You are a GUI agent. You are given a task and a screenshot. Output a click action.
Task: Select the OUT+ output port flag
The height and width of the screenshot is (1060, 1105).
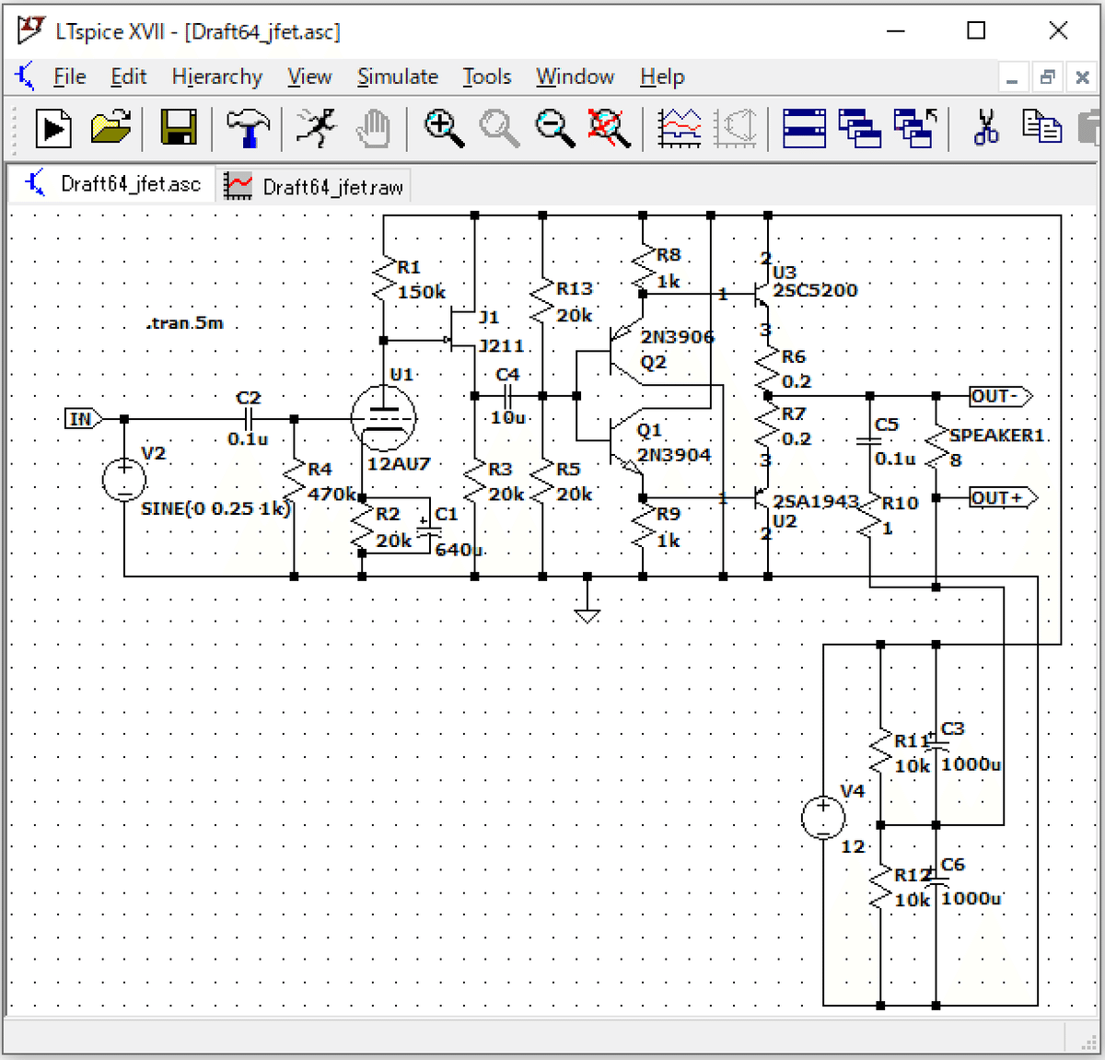pyautogui.click(x=1003, y=498)
